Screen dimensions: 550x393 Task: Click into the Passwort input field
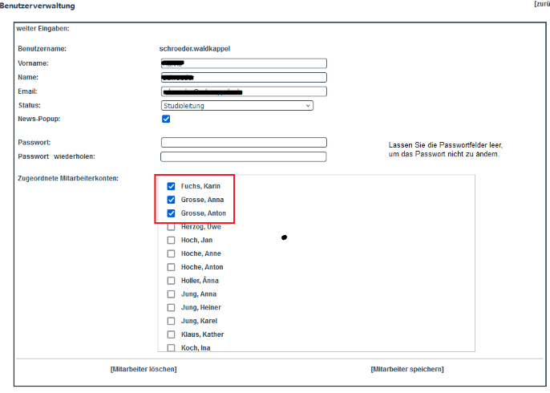[244, 143]
